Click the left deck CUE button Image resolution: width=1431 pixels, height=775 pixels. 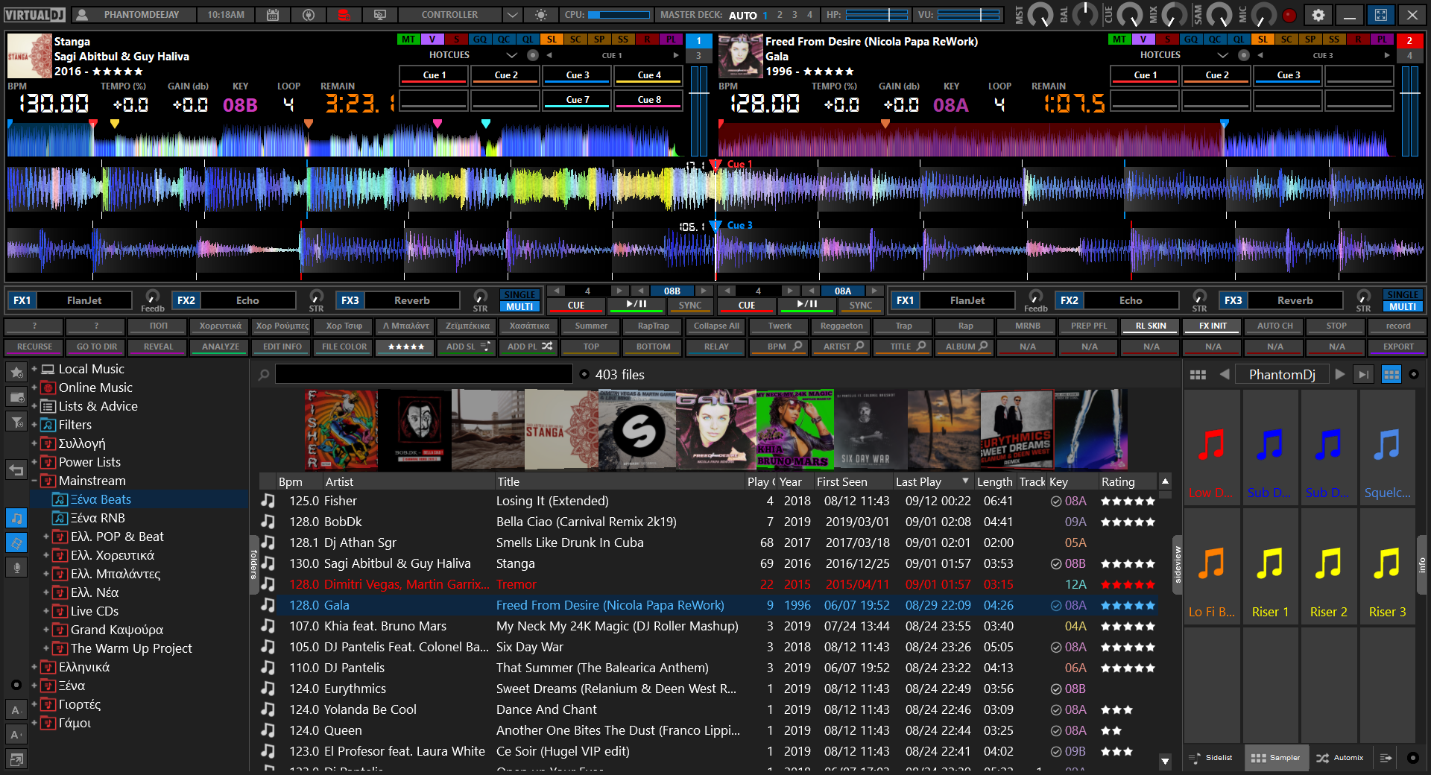(x=576, y=306)
